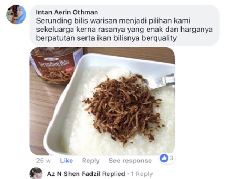The width and height of the screenshot is (226, 179).
Task: Open Intan Aerin Othman's profile name link
Action: tap(67, 12)
